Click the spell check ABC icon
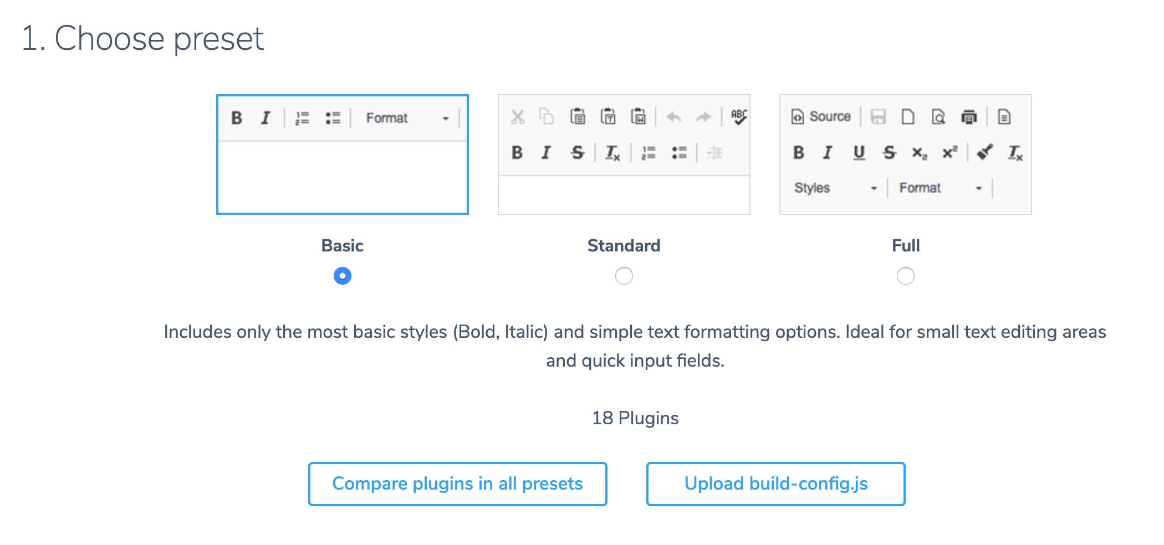The height and width of the screenshot is (545, 1164). (x=739, y=116)
